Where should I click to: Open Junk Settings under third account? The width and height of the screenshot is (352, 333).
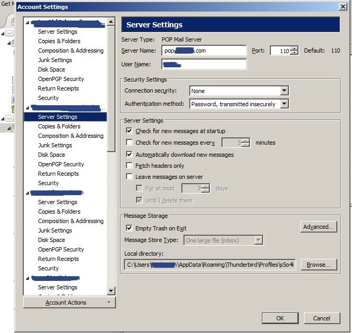point(55,230)
